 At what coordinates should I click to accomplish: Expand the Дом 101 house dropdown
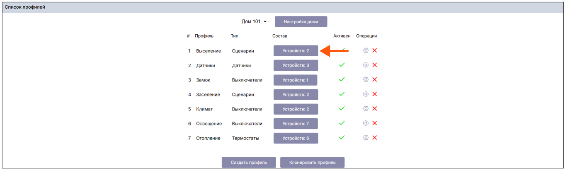tap(254, 22)
